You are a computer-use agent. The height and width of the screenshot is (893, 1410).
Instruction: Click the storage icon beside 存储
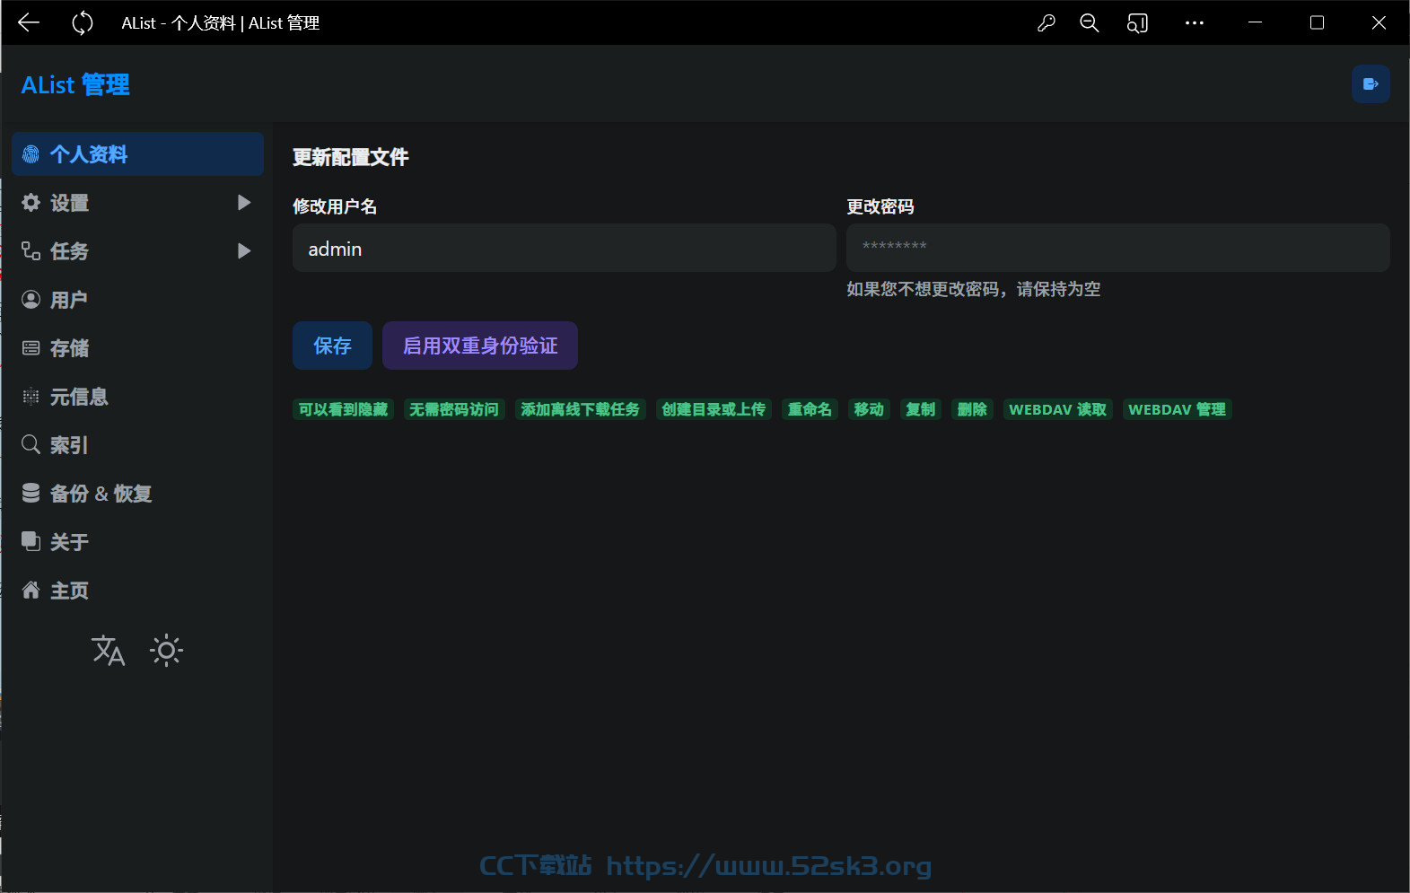point(31,348)
